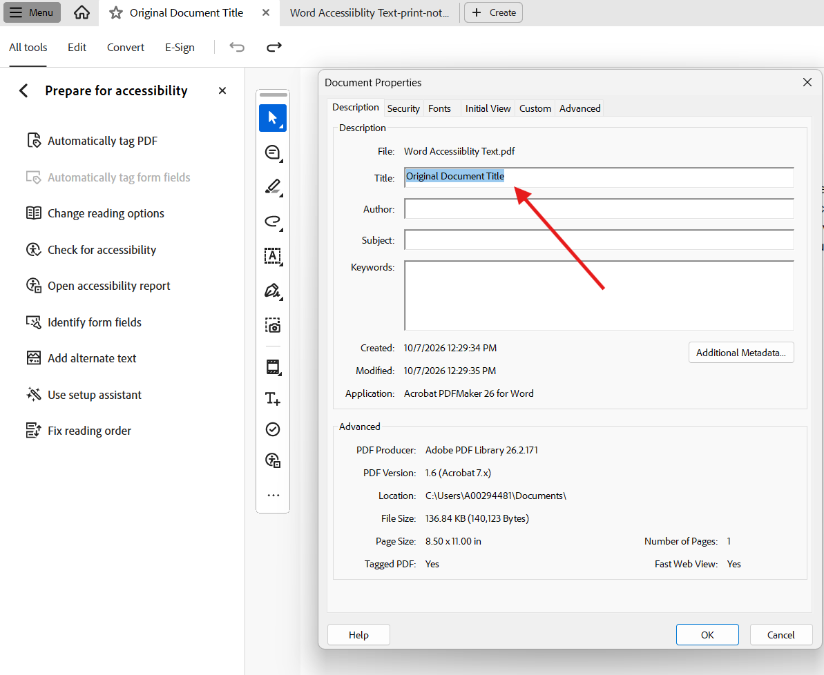
Task: Switch to the Initial View tab
Action: click(x=488, y=108)
